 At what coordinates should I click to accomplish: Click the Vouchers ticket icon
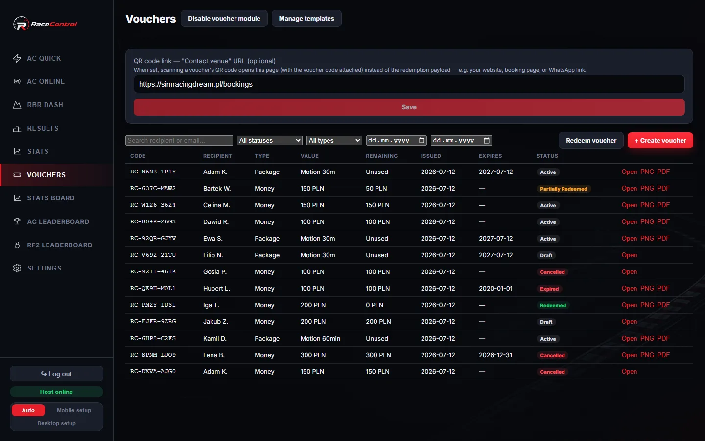pyautogui.click(x=17, y=175)
